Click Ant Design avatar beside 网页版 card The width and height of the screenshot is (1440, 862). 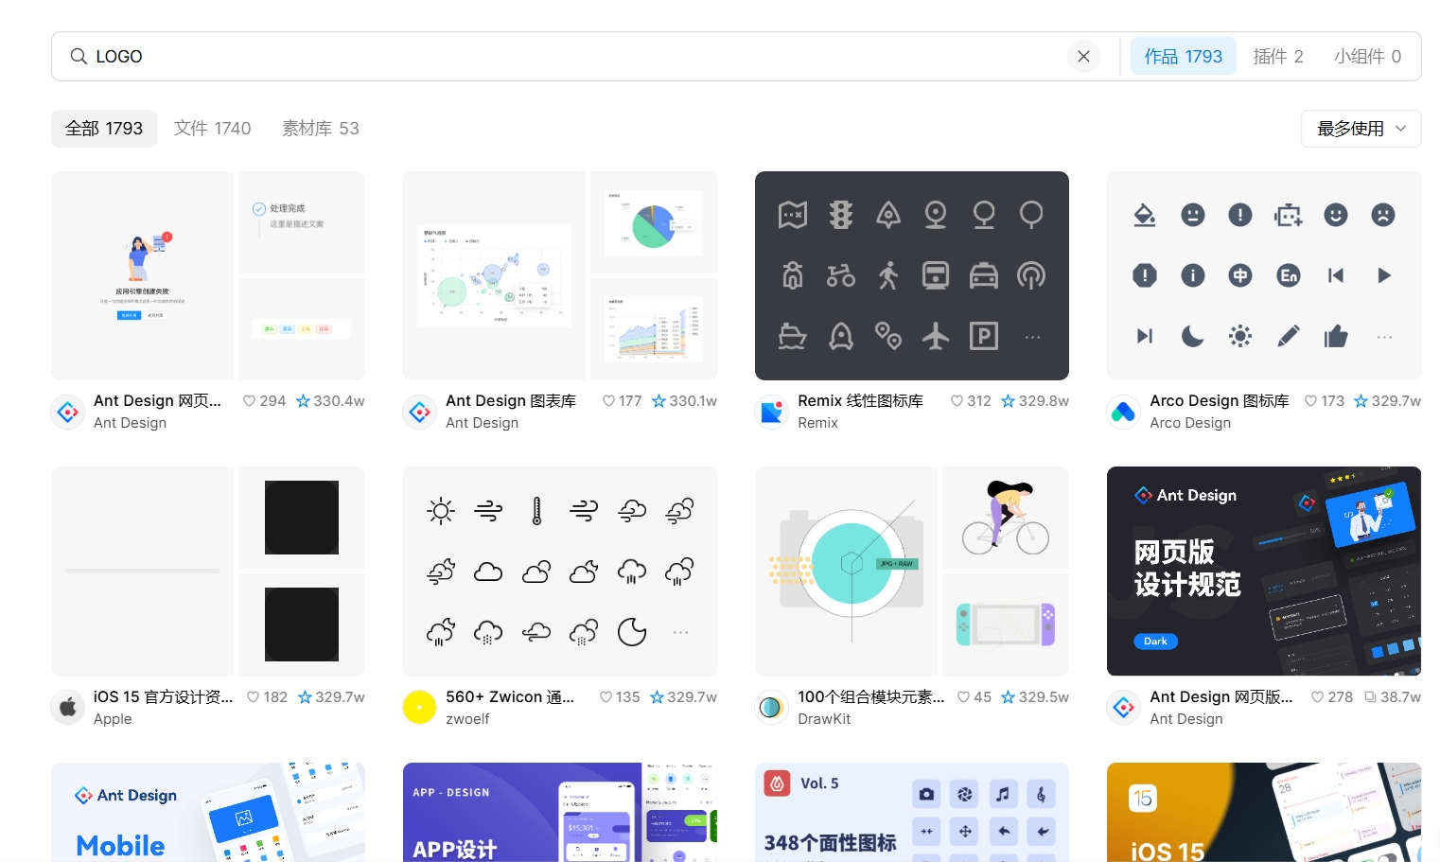pyautogui.click(x=1124, y=707)
